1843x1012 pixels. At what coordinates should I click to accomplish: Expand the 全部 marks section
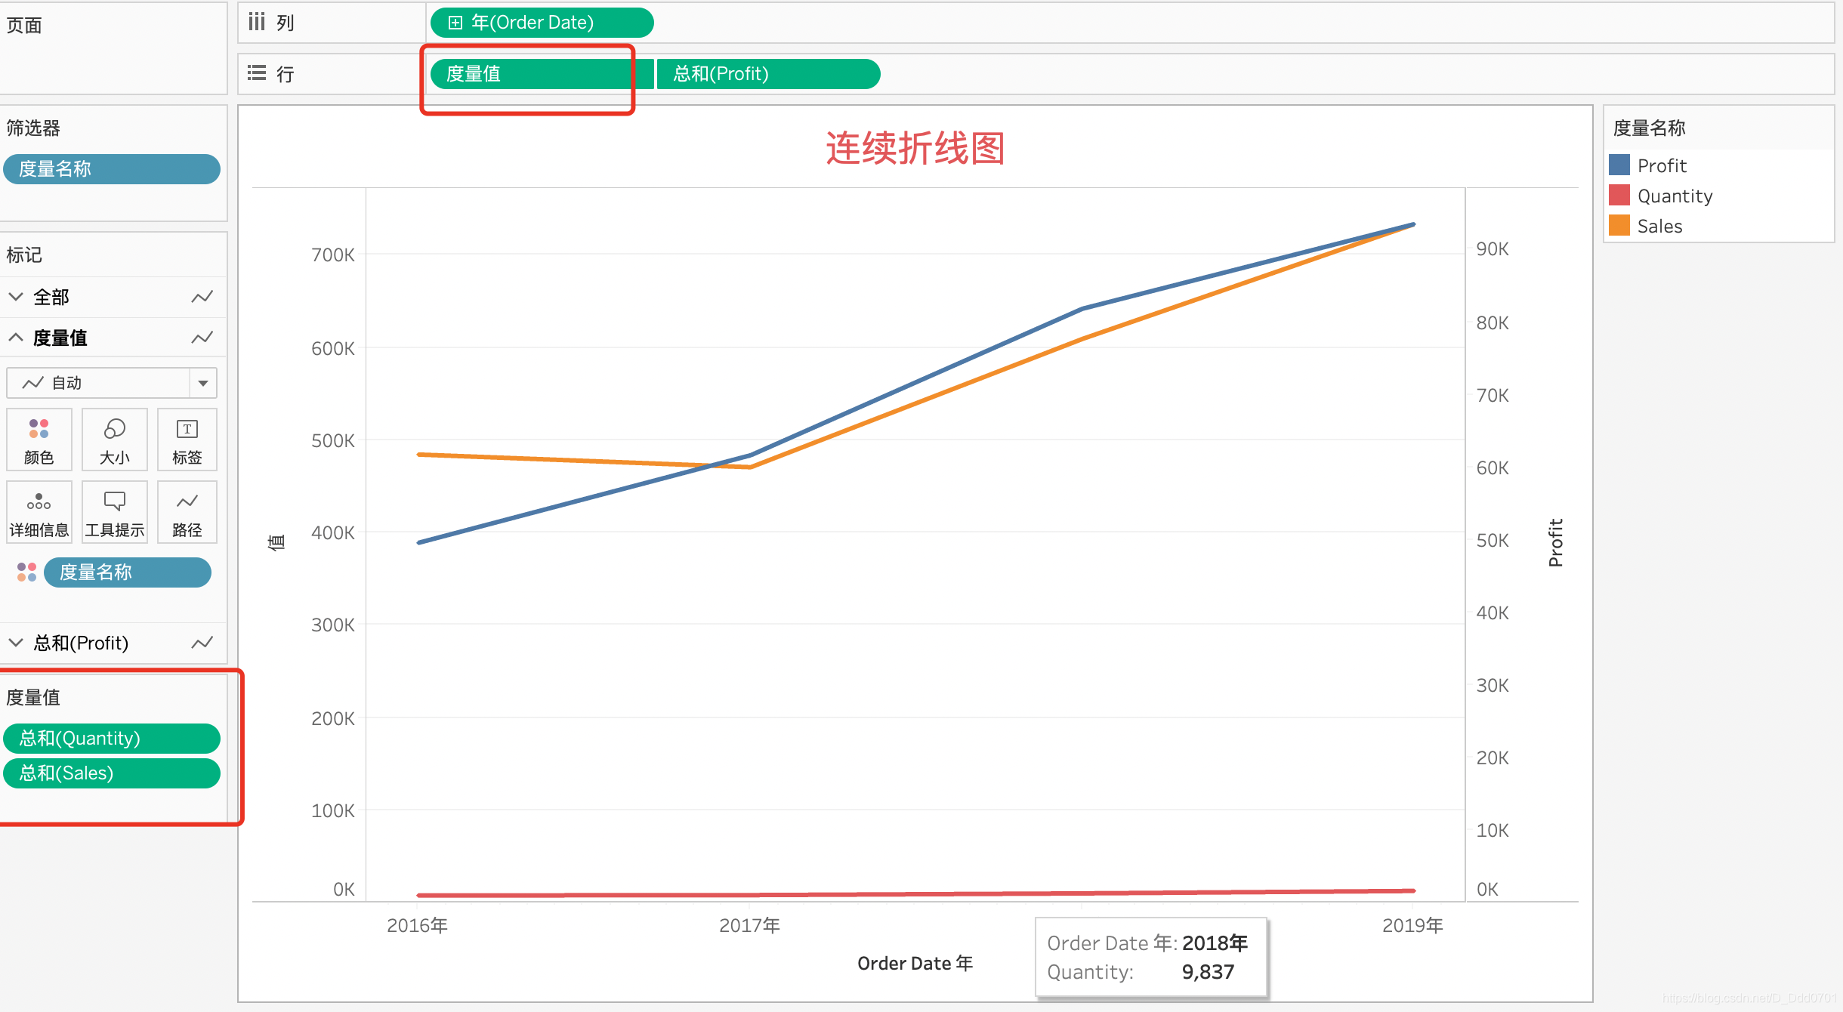pos(16,297)
